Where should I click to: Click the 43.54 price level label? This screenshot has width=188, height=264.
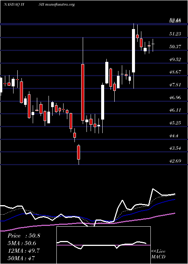coord(175,148)
